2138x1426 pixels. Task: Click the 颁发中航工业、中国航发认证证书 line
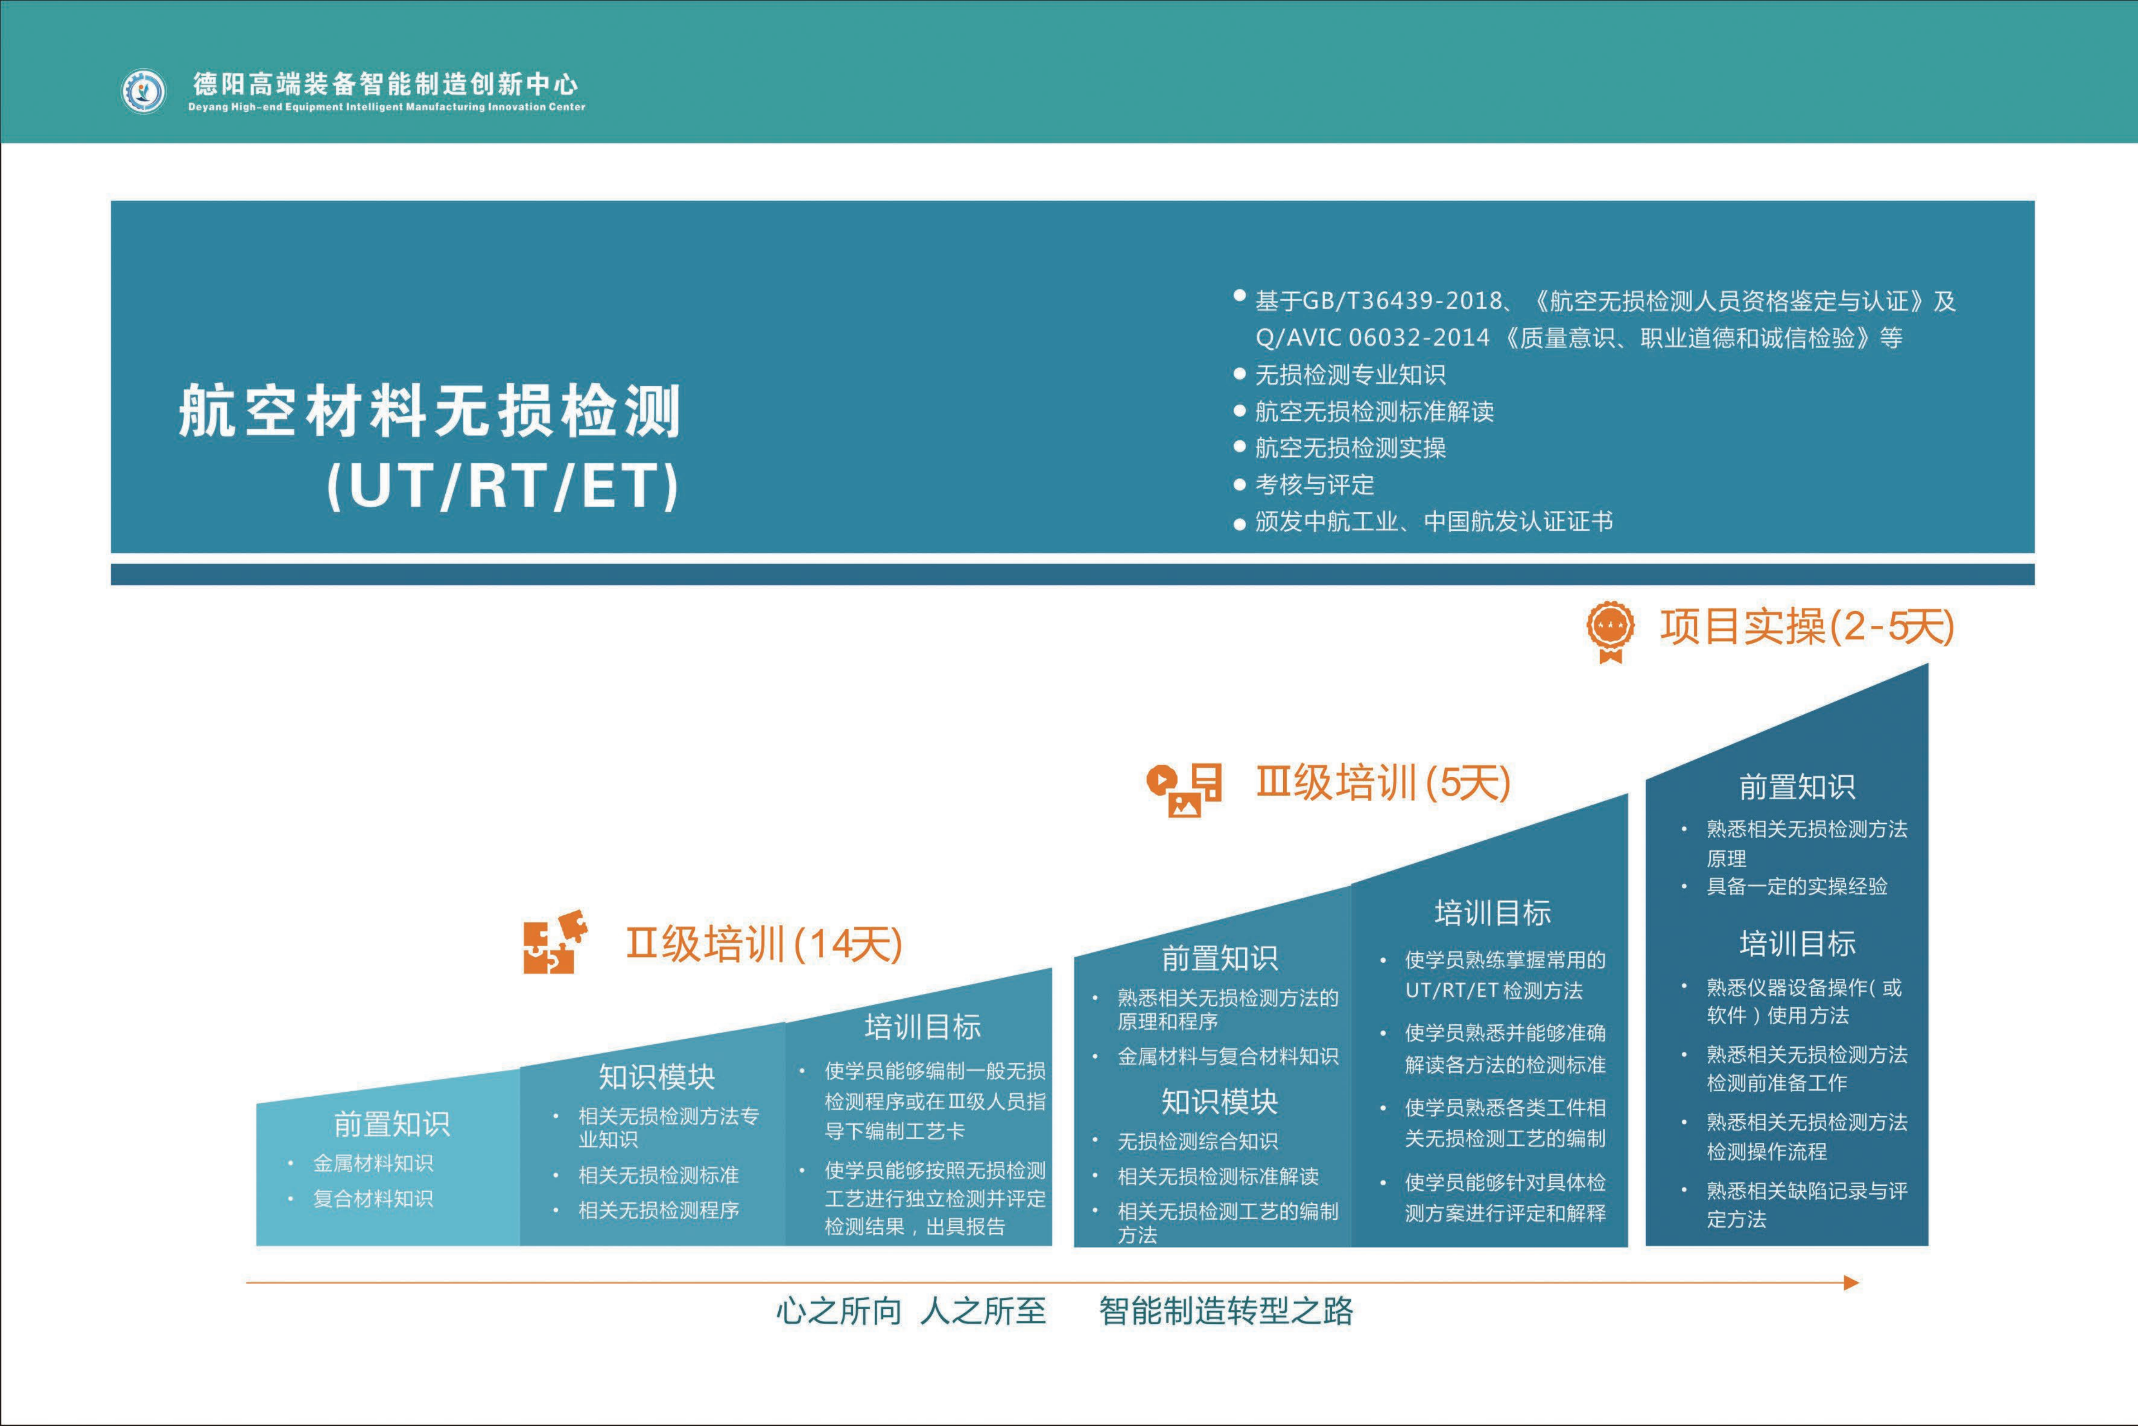[x=1433, y=522]
